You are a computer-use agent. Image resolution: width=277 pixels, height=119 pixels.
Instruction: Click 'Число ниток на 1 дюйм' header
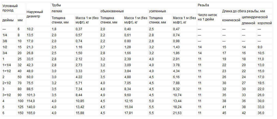pos(209,17)
